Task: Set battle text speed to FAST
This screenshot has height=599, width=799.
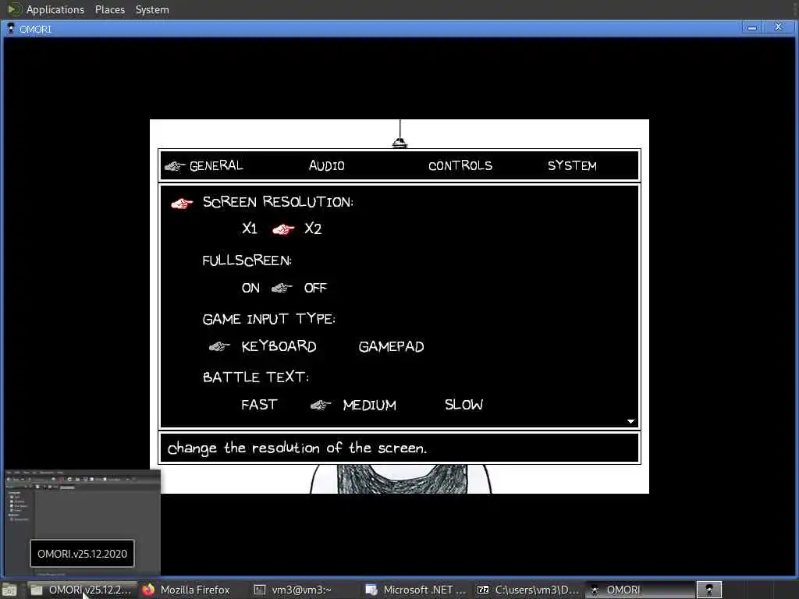Action: (259, 405)
